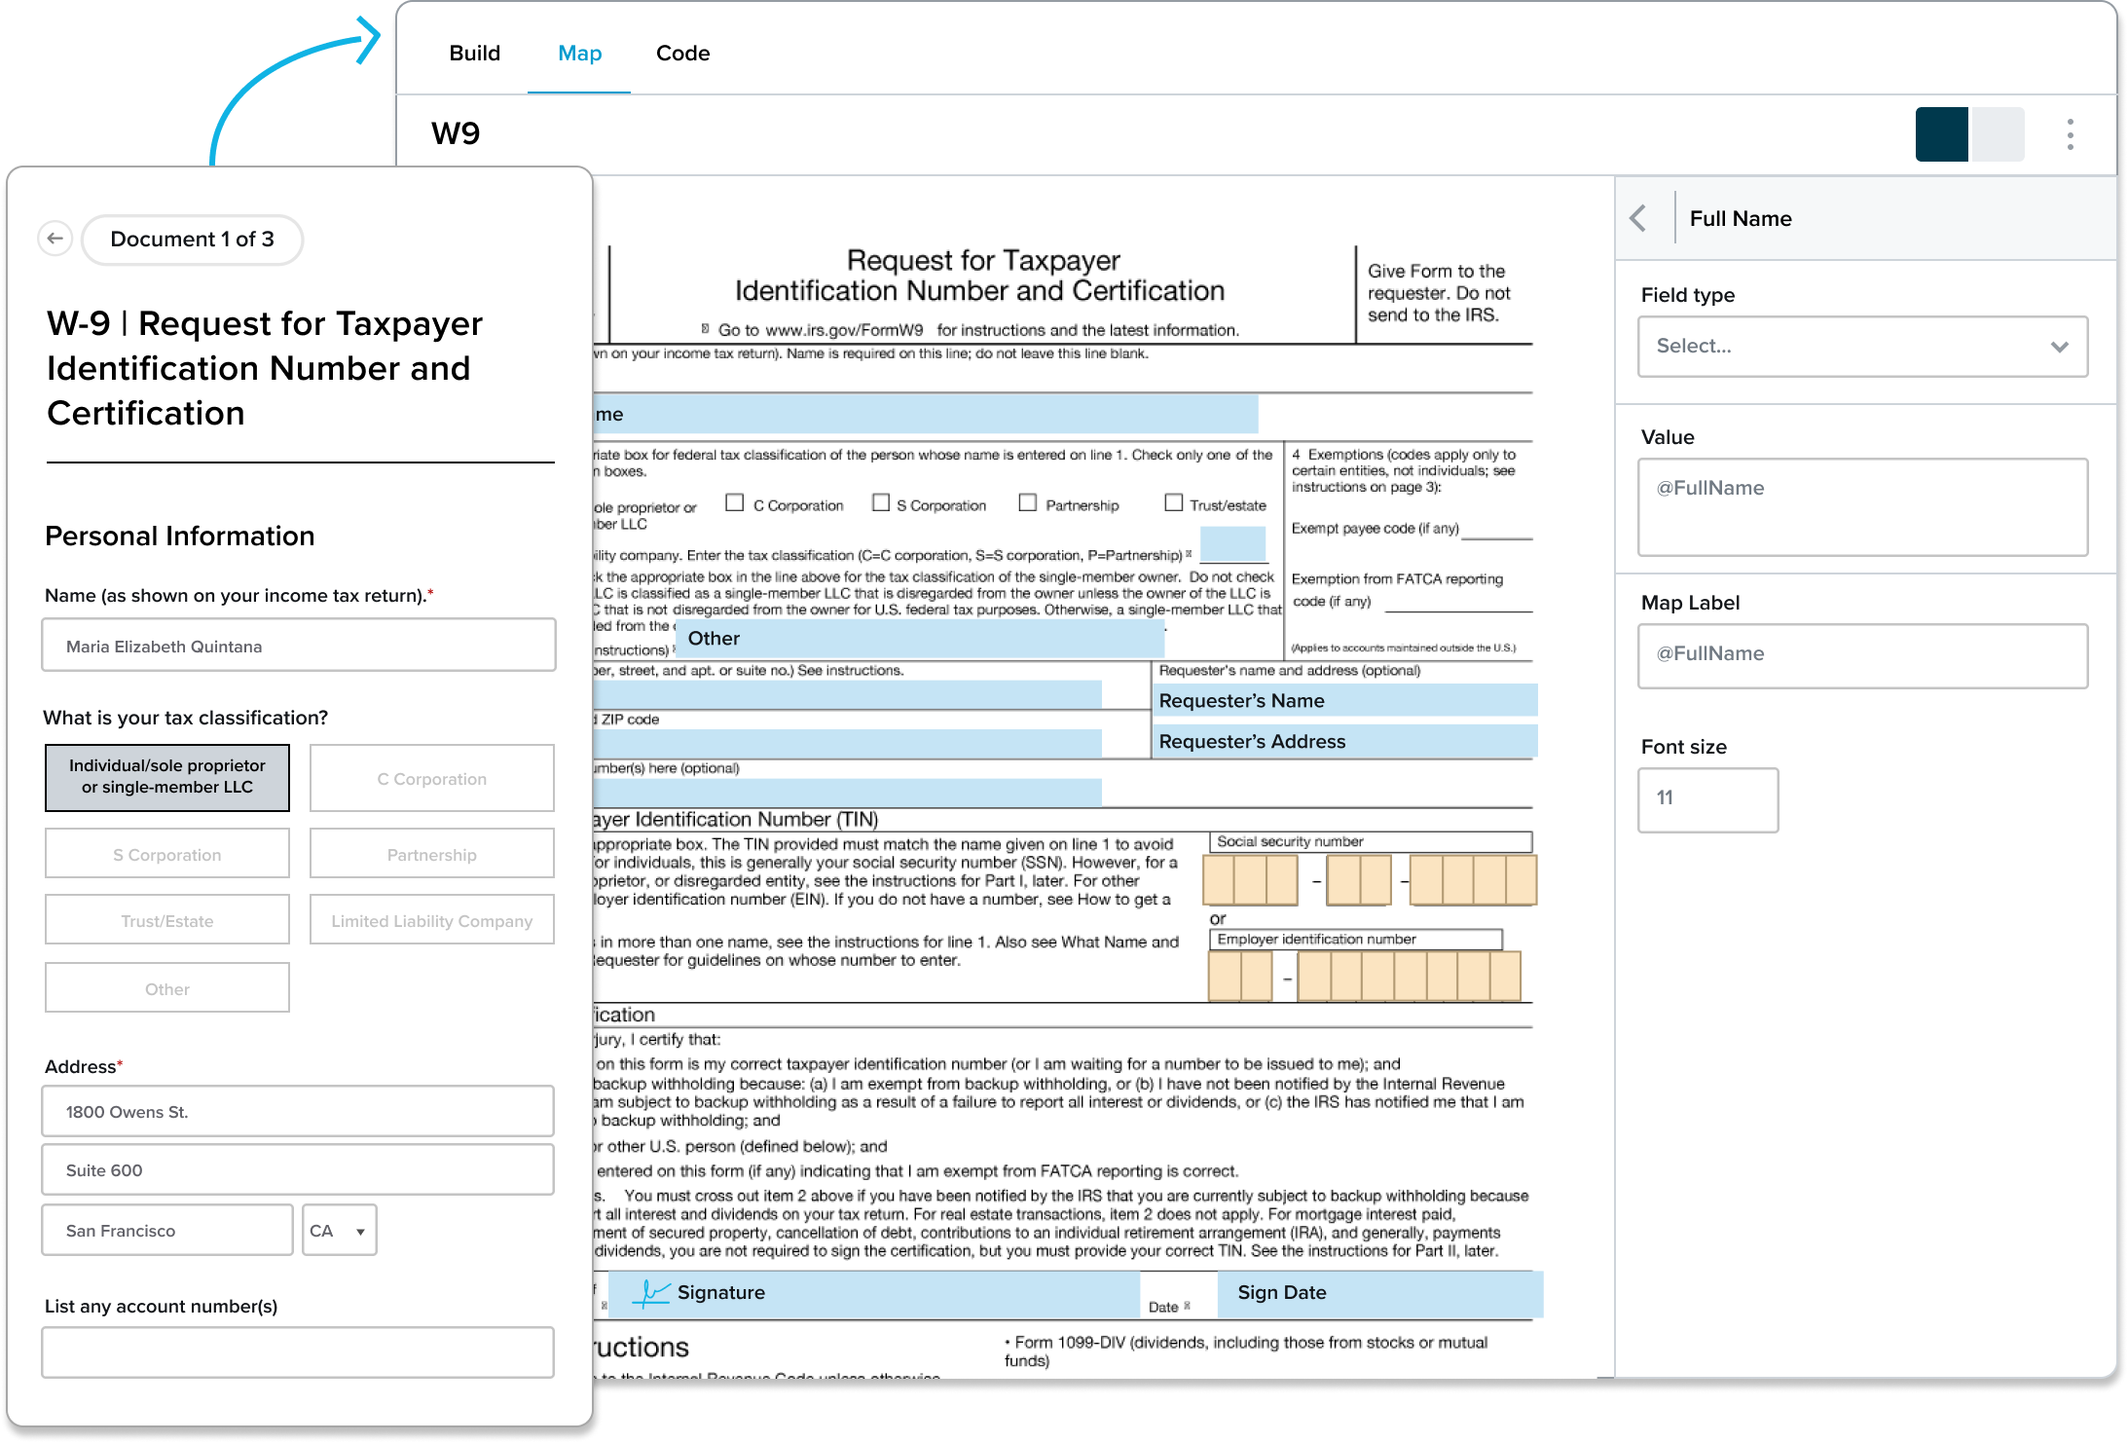The width and height of the screenshot is (2128, 1443).
Task: Click the Social security number boxes
Action: (1370, 880)
